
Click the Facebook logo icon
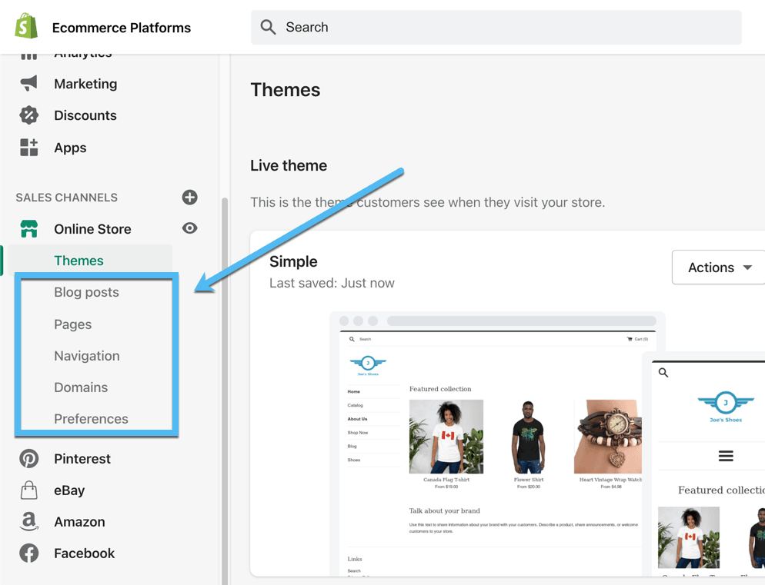[x=28, y=553]
